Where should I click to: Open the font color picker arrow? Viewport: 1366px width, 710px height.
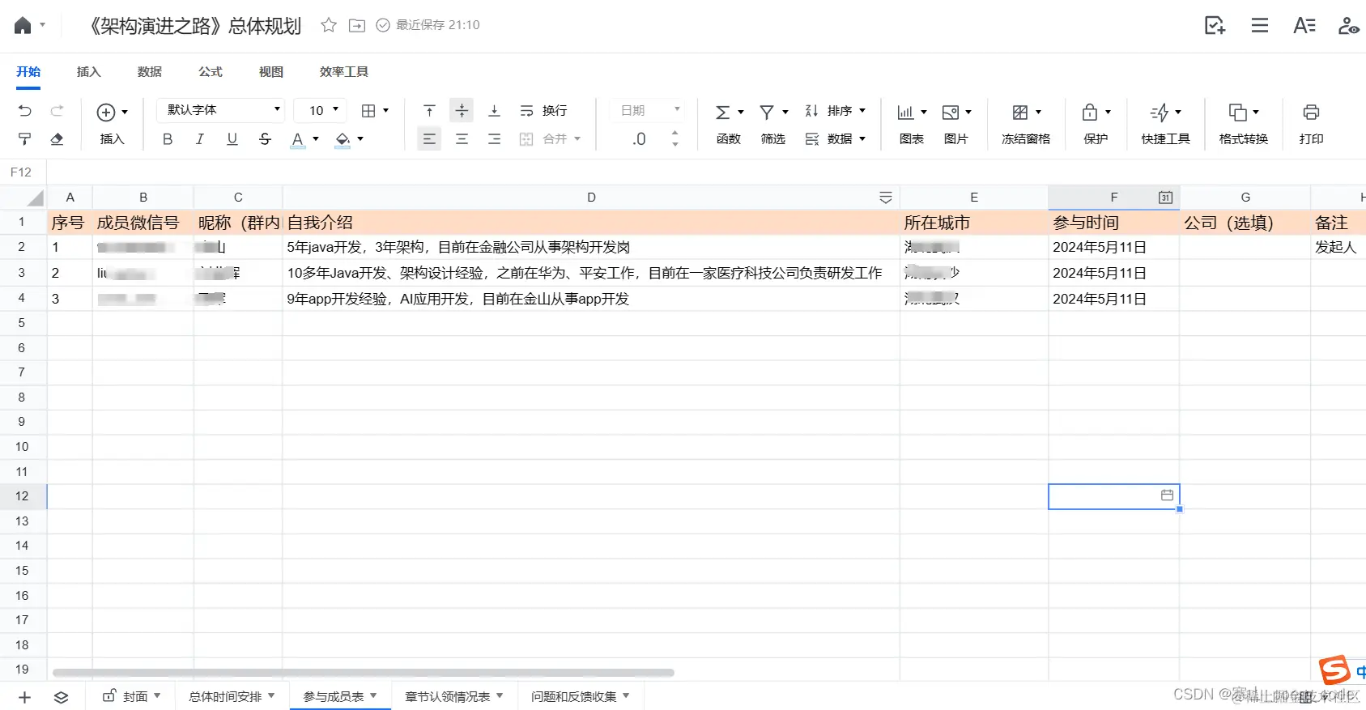pos(316,139)
